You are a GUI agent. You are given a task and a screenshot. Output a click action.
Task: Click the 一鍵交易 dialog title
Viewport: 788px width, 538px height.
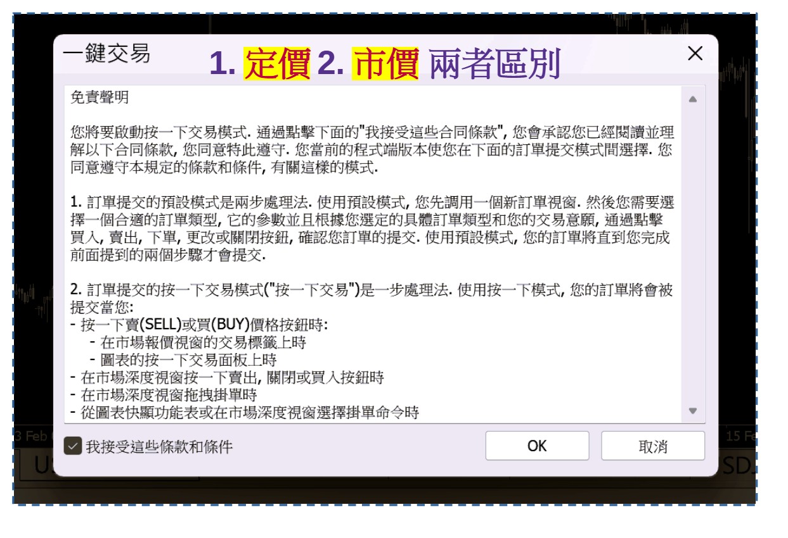(107, 54)
